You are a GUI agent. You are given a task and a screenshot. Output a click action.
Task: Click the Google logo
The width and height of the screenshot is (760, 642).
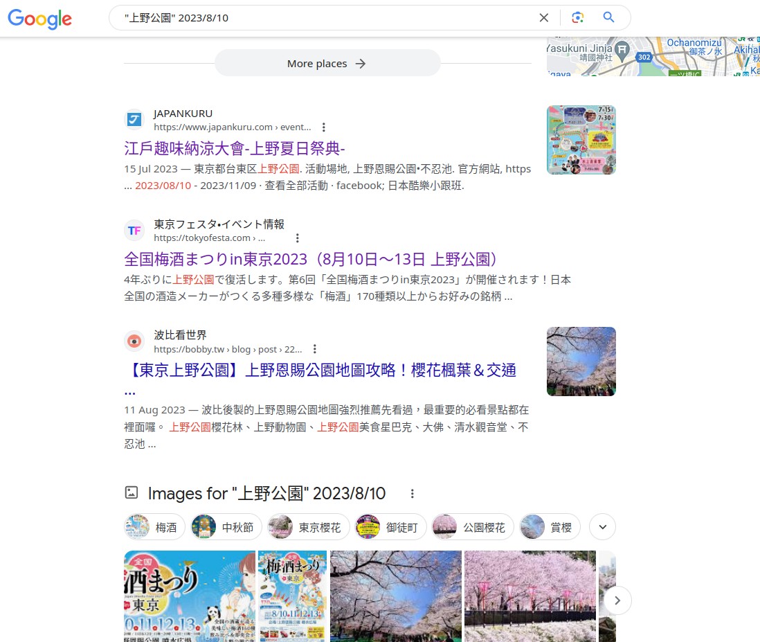pyautogui.click(x=39, y=19)
